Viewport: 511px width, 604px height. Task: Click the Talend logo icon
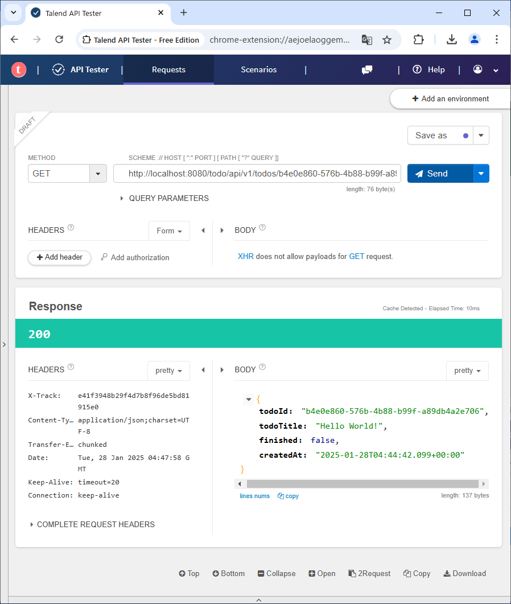(19, 69)
